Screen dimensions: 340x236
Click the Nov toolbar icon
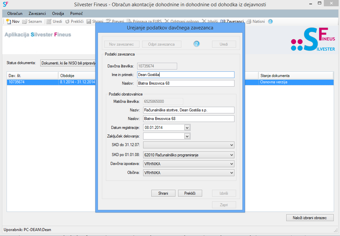pos(9,21)
